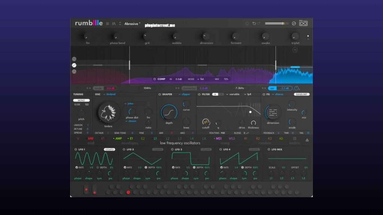The height and width of the screenshot is (215, 383).
Task: Click the UVI logo icon
Action: pyautogui.click(x=303, y=23)
